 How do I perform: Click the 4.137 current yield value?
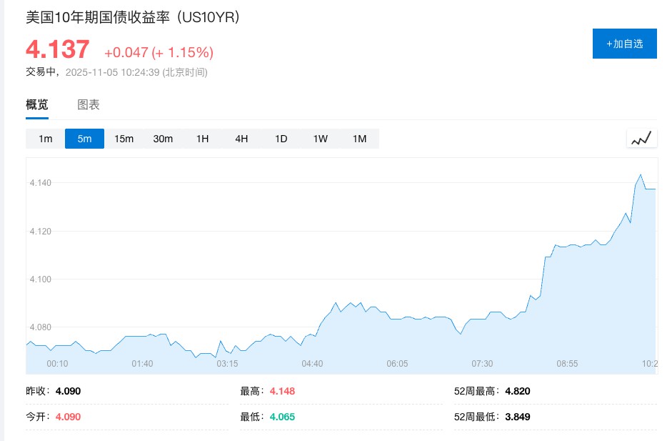58,50
